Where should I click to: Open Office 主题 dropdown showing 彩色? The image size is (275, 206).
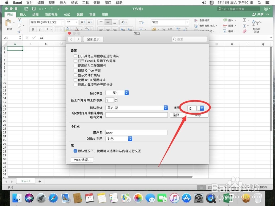pos(119,139)
